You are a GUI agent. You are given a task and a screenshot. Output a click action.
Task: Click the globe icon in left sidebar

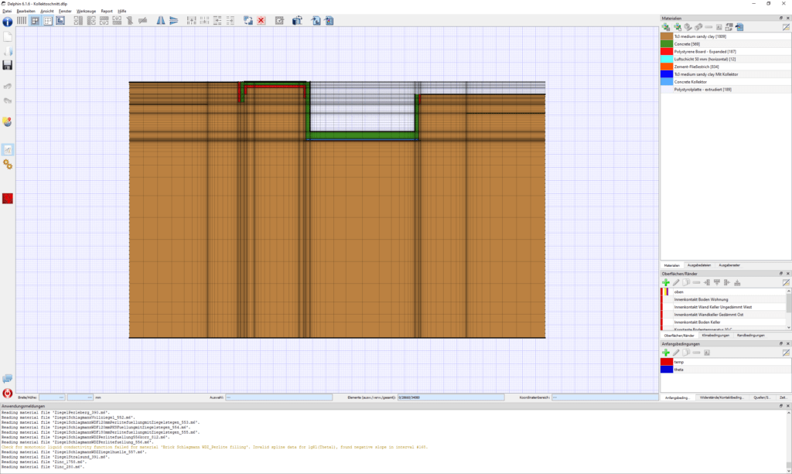coord(8,121)
